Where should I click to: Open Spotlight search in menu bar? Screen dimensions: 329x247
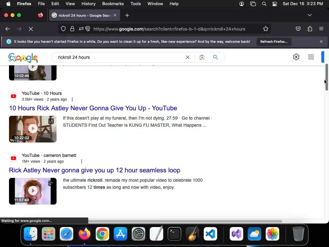pos(264,4)
